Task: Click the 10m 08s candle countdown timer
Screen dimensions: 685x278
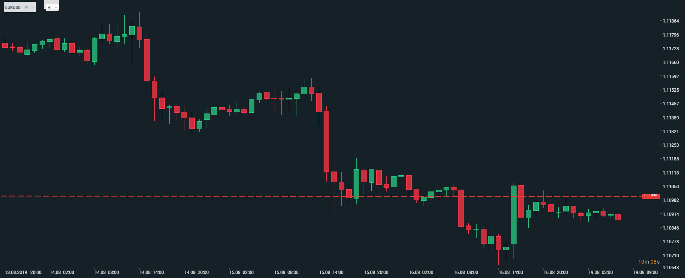Action: click(649, 262)
